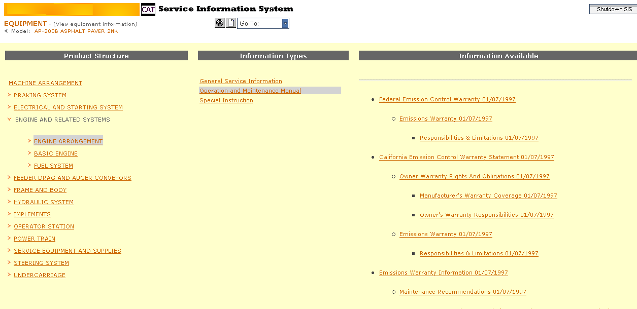Click ENGINE AND RELATED SYSTEMS text
Viewport: 637px width, 309px height.
[62, 120]
